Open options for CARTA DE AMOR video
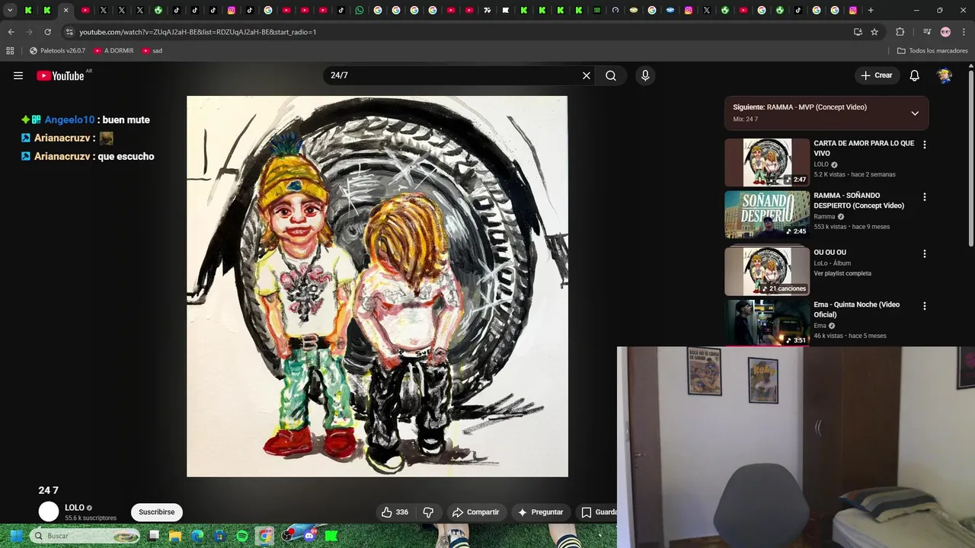This screenshot has height=548, width=975. (925, 145)
